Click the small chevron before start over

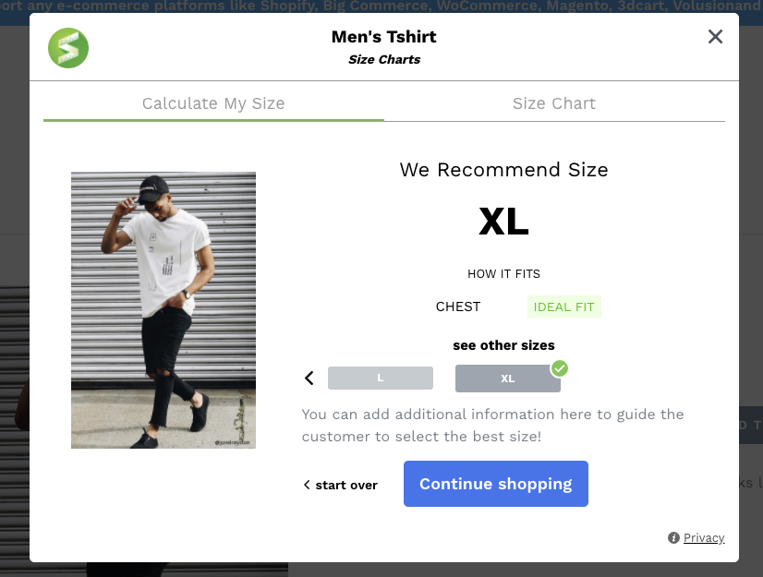(307, 485)
